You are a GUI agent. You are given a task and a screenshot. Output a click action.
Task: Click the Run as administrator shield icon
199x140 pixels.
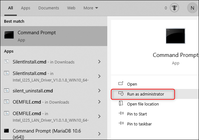121,94
